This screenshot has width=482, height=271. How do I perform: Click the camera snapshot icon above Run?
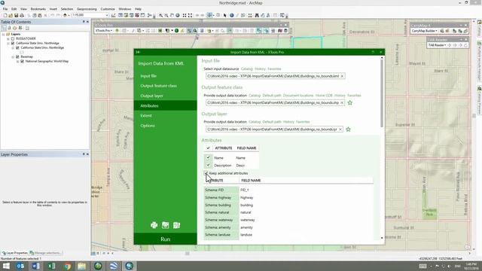[166, 225]
